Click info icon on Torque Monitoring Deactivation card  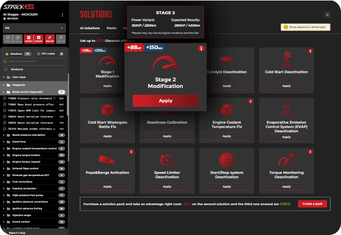[310, 152]
